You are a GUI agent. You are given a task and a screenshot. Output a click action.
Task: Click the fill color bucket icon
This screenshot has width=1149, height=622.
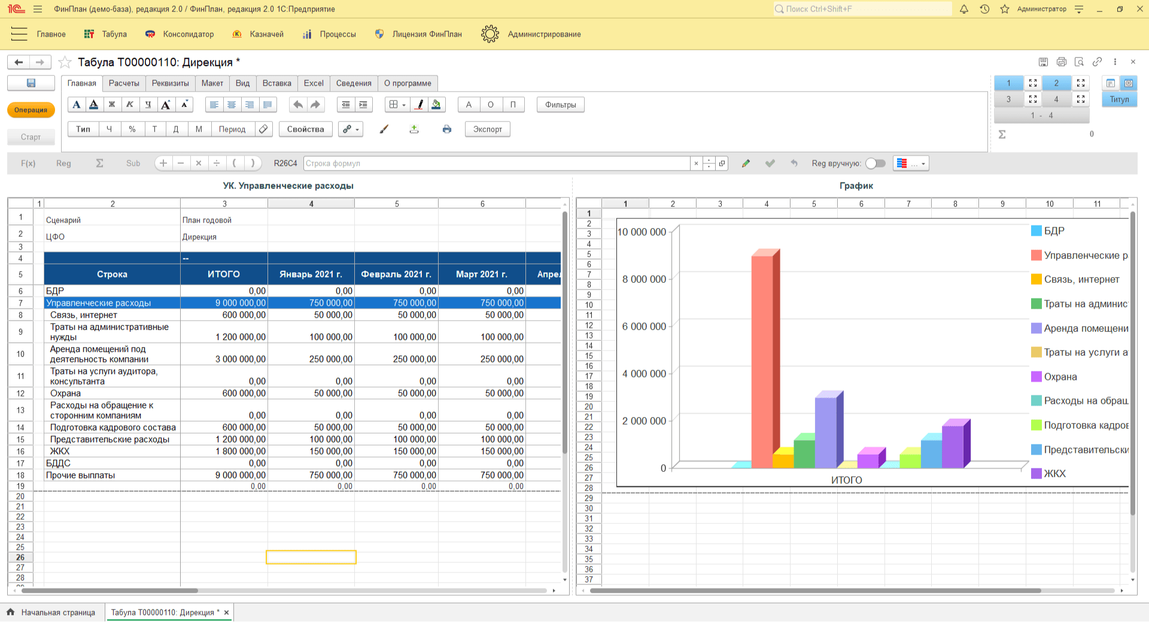[436, 105]
